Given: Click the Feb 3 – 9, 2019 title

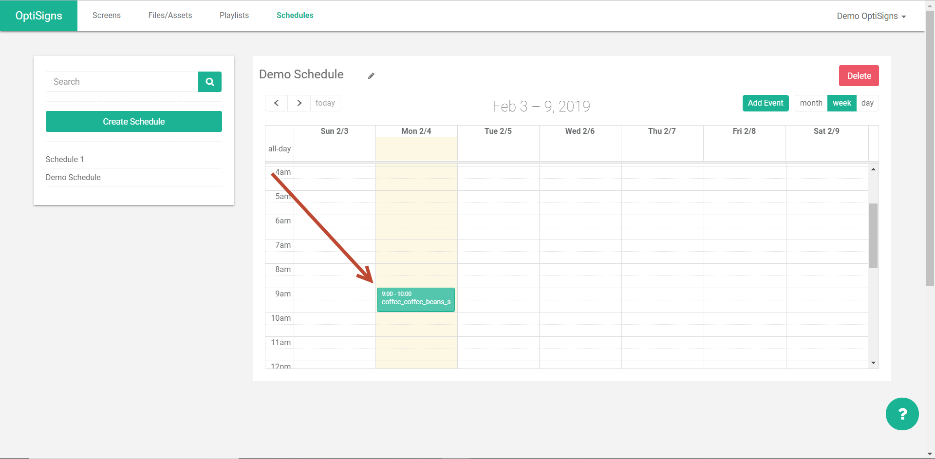Looking at the screenshot, I should pos(542,106).
